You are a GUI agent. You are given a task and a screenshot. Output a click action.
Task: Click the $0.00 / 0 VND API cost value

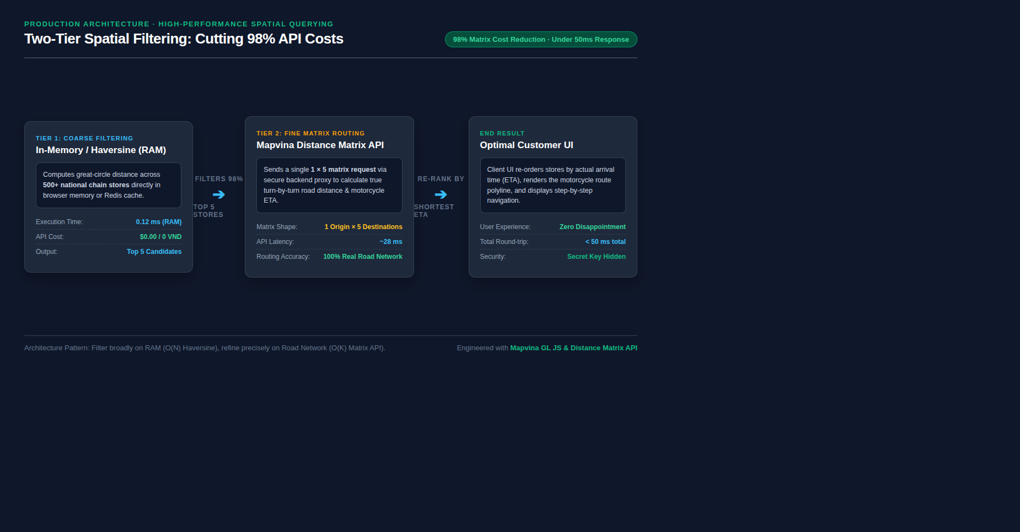160,237
